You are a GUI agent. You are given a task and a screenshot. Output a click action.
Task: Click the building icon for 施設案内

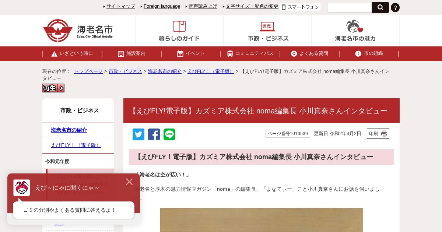tap(121, 54)
